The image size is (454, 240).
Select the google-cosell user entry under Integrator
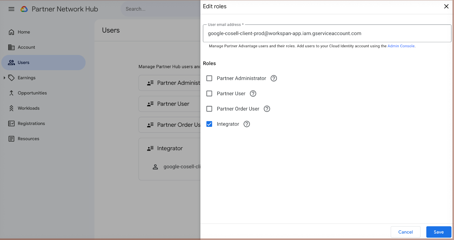click(182, 167)
